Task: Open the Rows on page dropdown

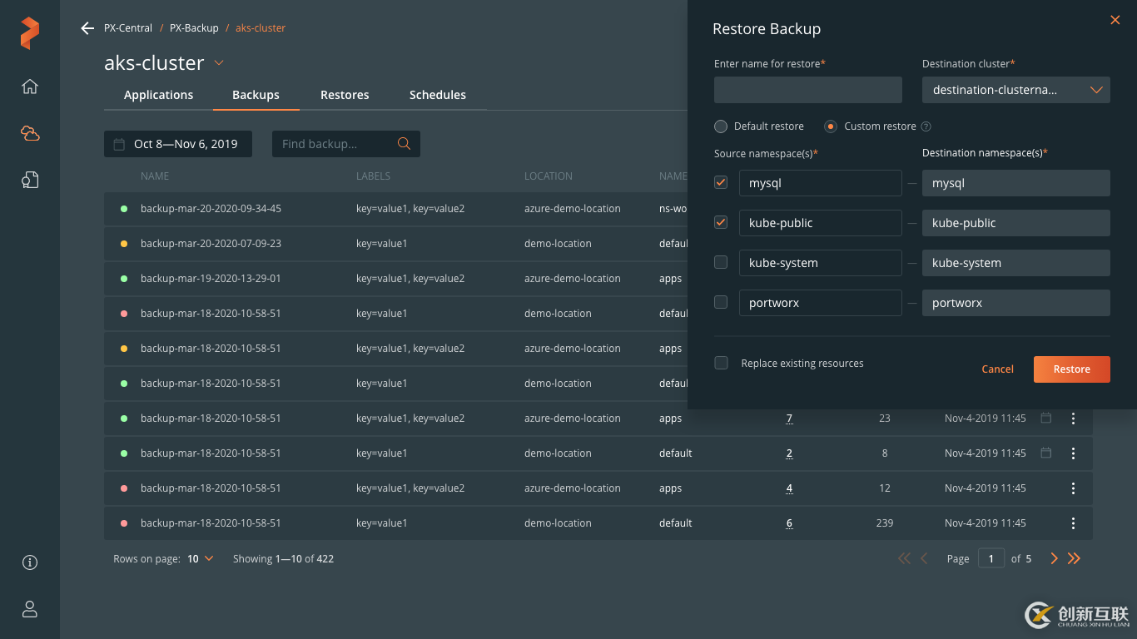Action: [201, 559]
